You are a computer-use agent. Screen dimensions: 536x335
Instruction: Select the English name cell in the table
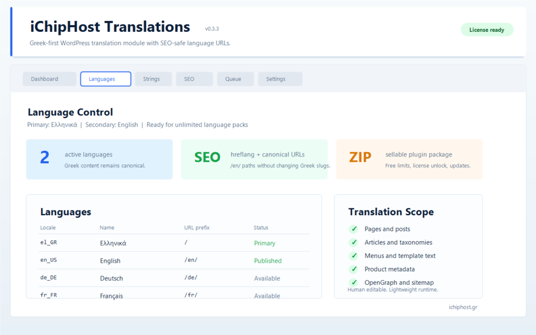point(110,261)
